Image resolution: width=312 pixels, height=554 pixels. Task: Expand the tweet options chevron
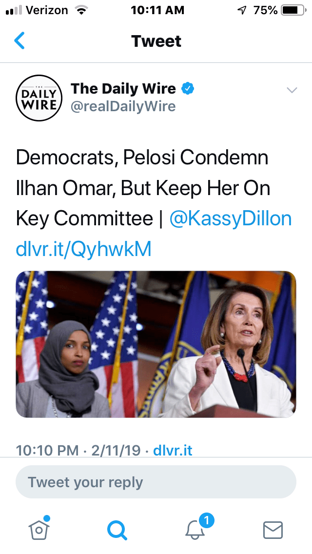click(292, 90)
